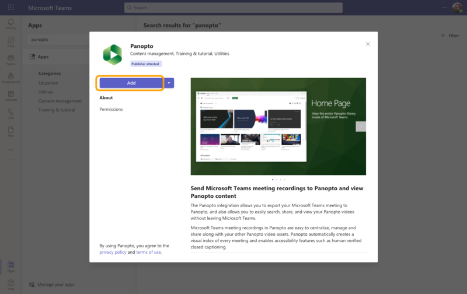Open the app launcher waffle icon
Image resolution: width=467 pixels, height=294 pixels.
point(11,8)
